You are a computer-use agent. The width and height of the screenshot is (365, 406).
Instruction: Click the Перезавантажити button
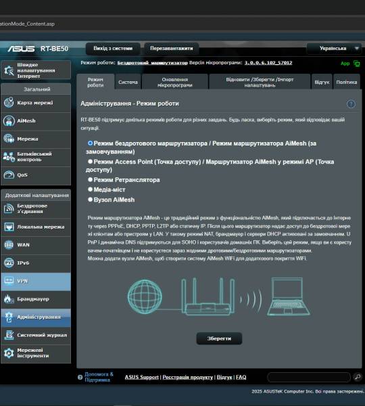172,49
